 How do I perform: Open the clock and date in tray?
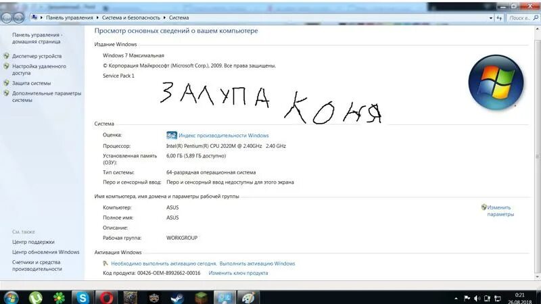tap(519, 299)
